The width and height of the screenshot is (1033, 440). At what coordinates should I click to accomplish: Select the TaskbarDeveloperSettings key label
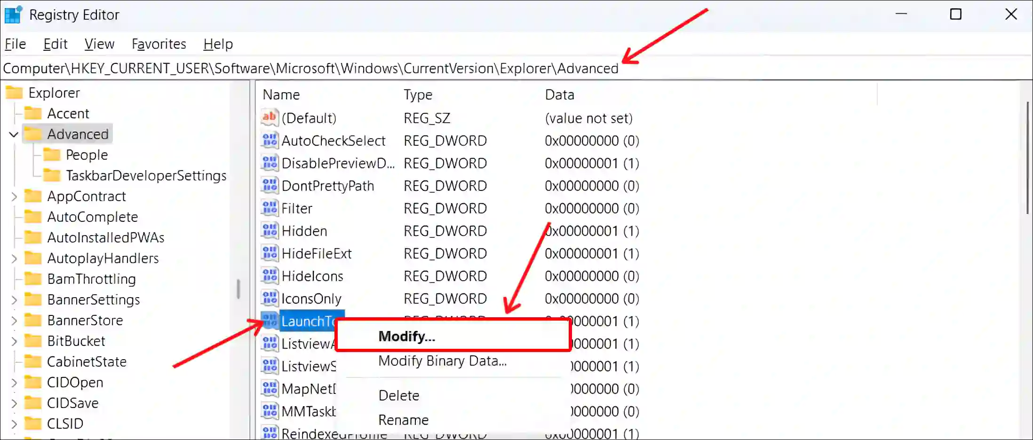pos(146,175)
